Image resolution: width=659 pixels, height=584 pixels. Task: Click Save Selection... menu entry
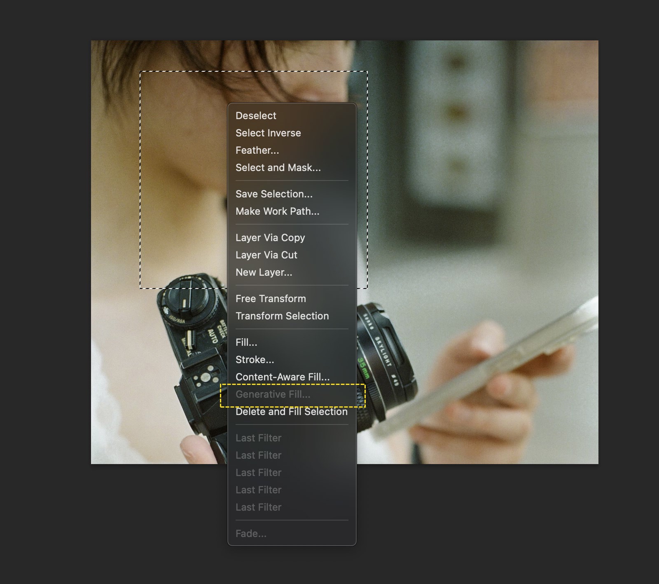click(x=274, y=194)
